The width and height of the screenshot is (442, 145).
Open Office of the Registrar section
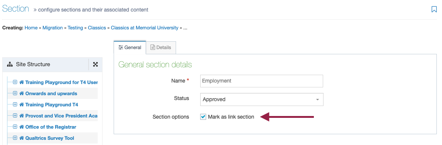click(x=51, y=127)
